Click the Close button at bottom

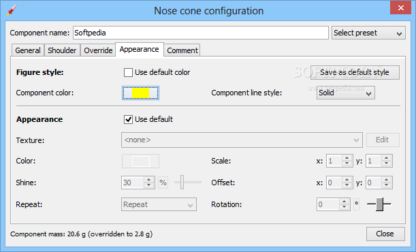pos(385,234)
